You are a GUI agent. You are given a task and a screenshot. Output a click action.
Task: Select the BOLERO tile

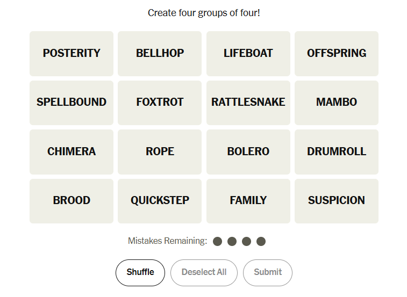(x=248, y=151)
